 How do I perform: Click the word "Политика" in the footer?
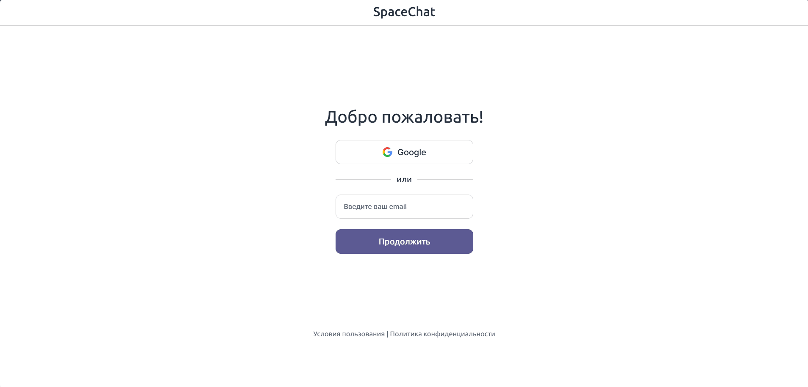(406, 334)
